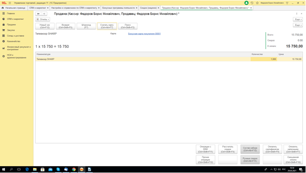Open the Продажи sidebar section
Screen dimensions: 306x173
(x=12, y=24)
